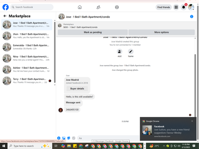Expand the More options button

[162, 32]
